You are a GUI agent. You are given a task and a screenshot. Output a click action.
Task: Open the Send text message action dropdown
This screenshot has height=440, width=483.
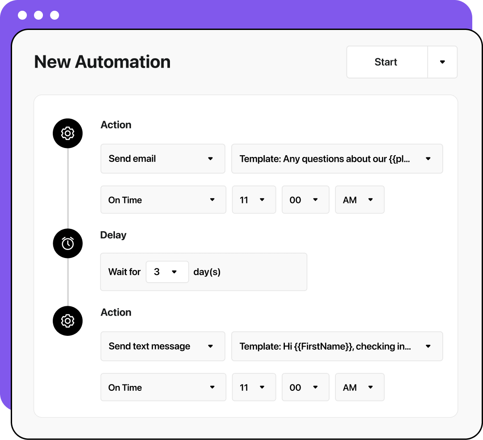click(162, 346)
